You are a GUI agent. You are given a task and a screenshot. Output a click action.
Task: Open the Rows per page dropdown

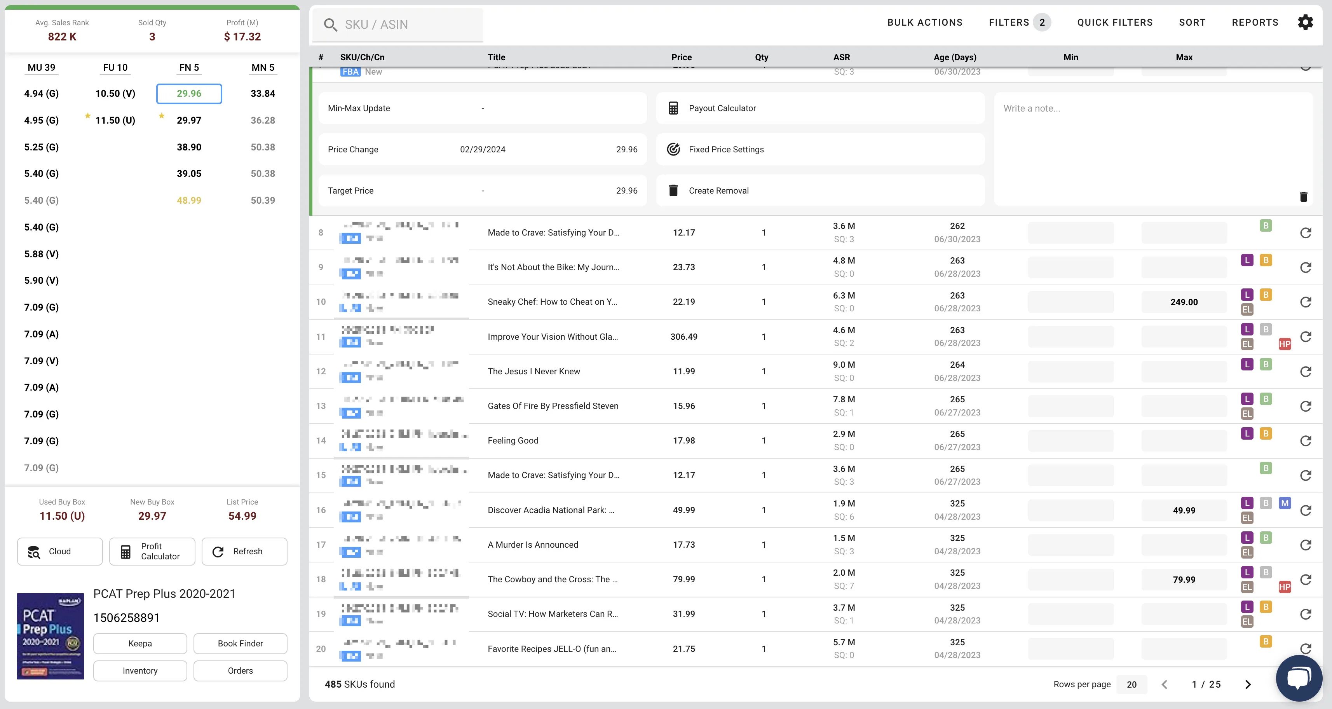pos(1132,684)
